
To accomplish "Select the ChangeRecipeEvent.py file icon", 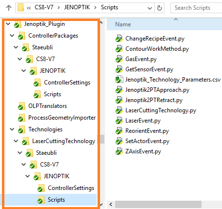I will [119, 39].
